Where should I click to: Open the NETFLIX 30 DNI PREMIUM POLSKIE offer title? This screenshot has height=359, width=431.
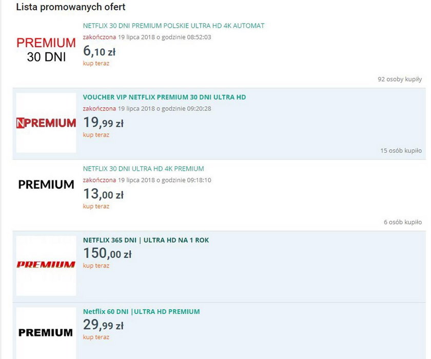(x=173, y=26)
